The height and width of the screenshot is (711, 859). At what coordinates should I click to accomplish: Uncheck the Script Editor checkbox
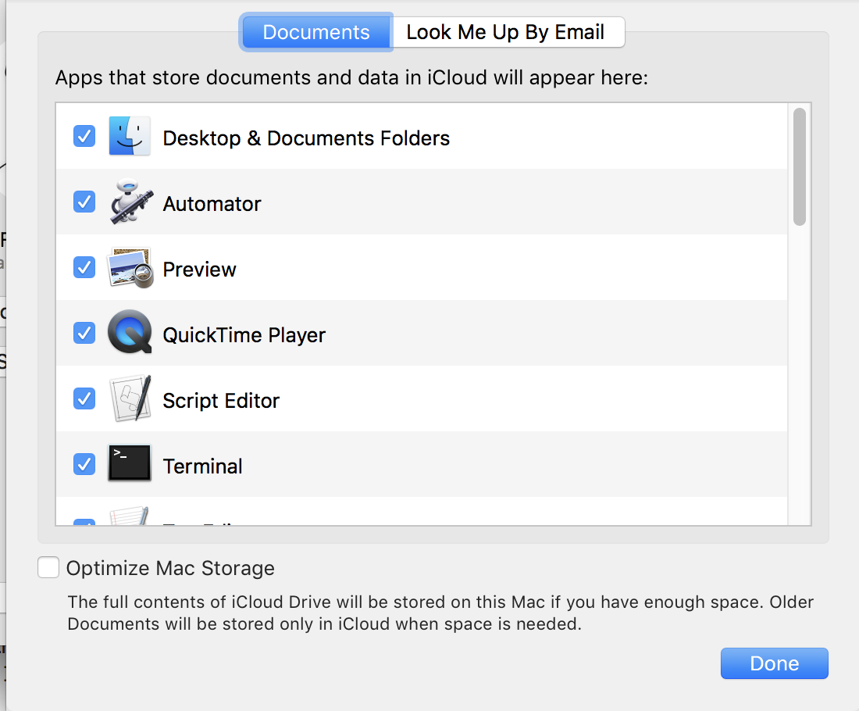84,399
